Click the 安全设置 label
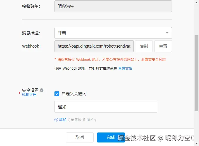199x146 pixels. pos(30,90)
